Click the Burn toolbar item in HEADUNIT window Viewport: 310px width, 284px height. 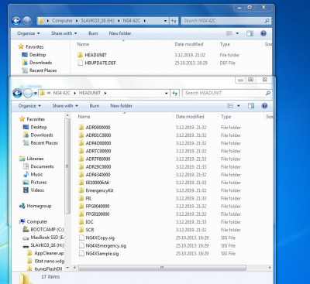95,106
